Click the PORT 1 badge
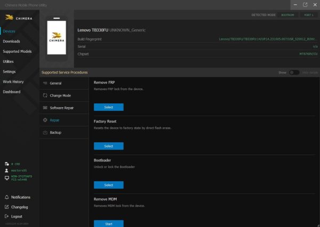The width and height of the screenshot is (320, 227). (x=309, y=15)
